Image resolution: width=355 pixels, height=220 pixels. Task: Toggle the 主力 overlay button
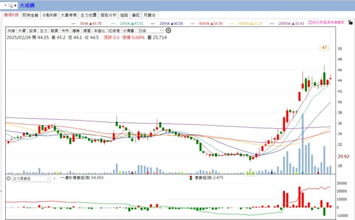[44, 31]
